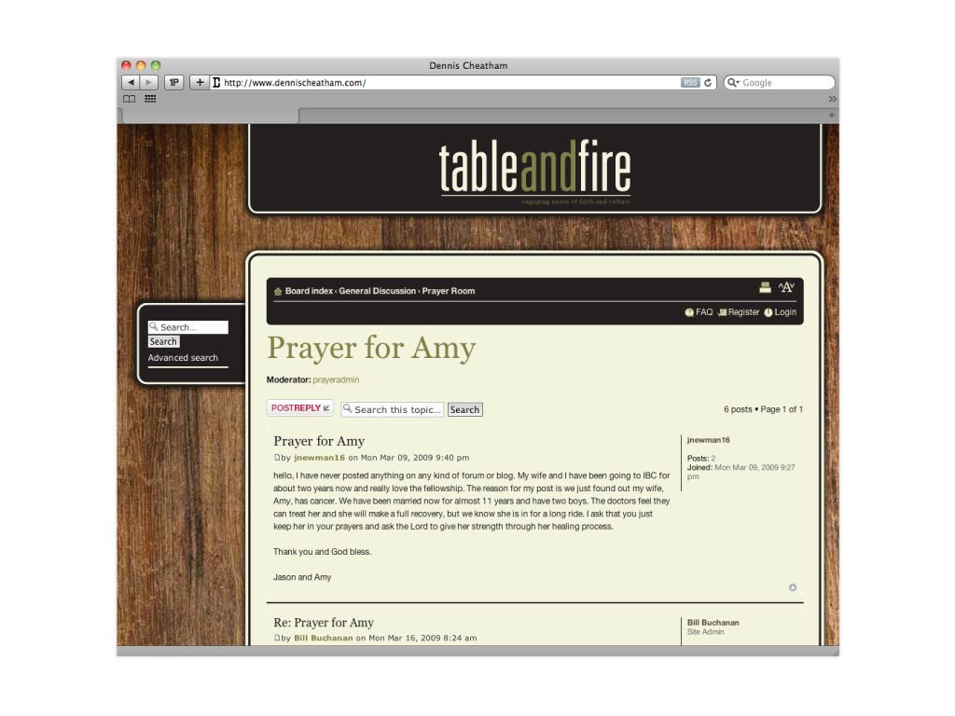Focus the Search this topic field
Viewport: 955px width, 716px height.
coord(393,410)
